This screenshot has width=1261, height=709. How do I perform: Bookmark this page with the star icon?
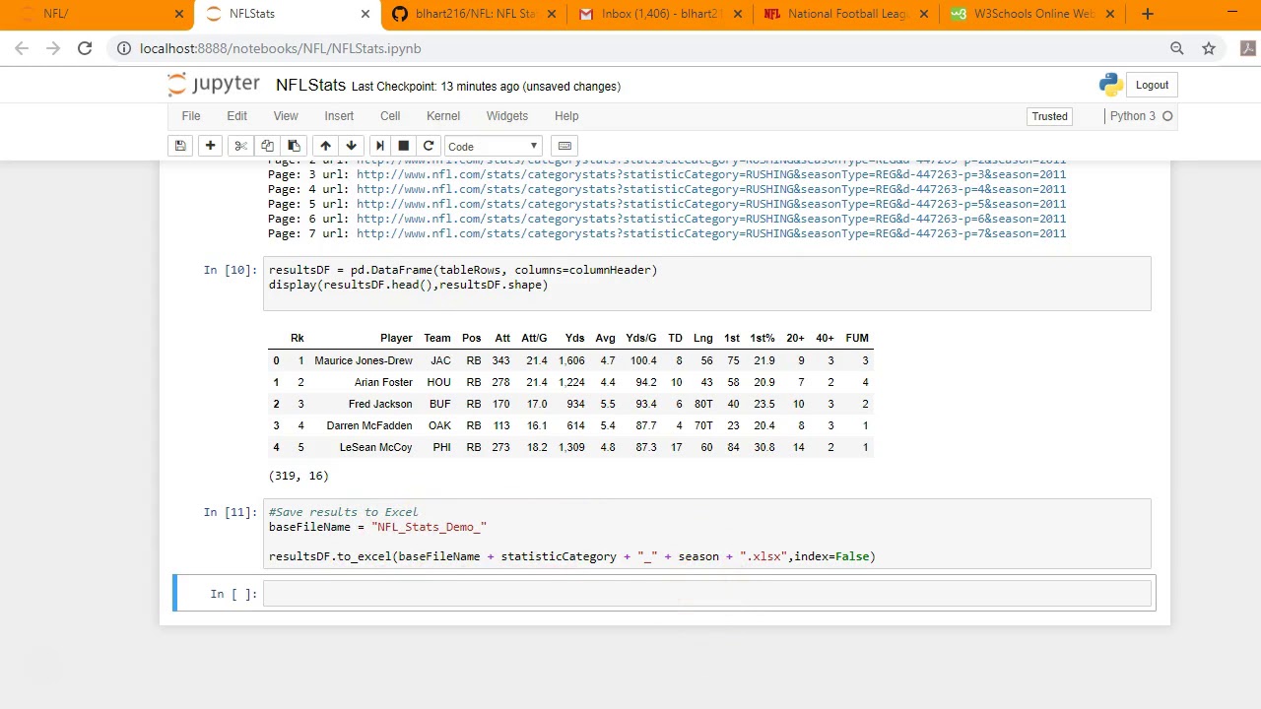[x=1209, y=48]
